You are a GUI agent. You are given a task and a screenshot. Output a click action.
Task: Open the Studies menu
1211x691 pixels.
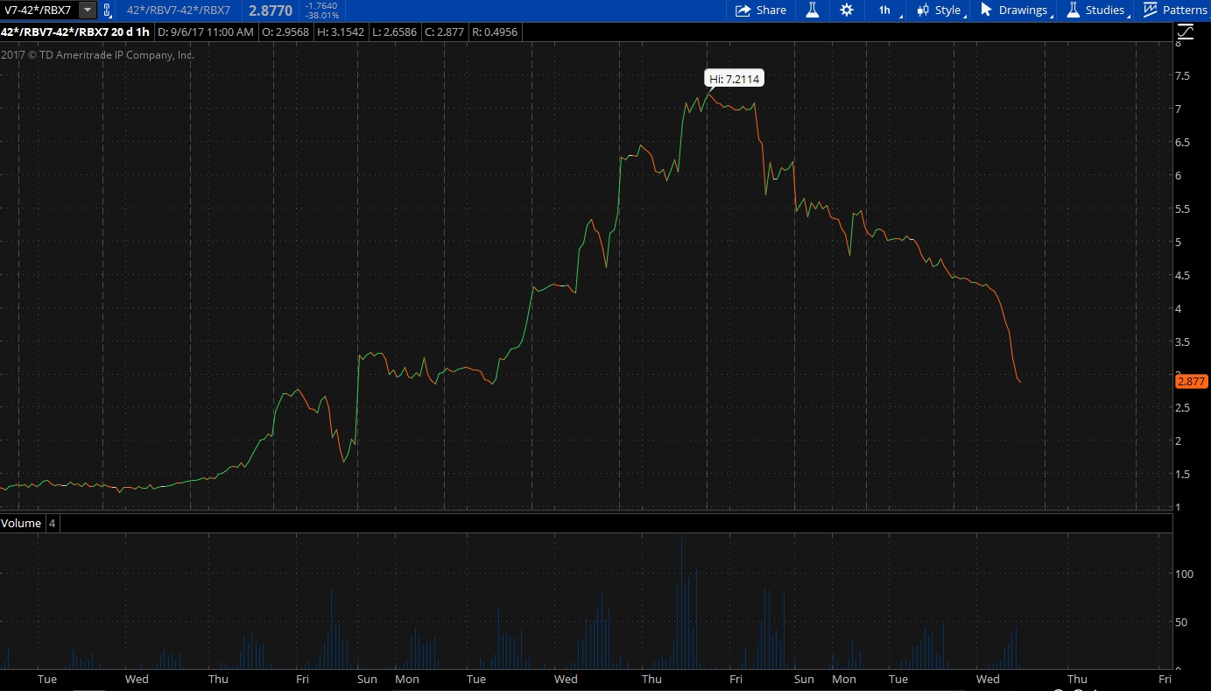(x=1096, y=11)
